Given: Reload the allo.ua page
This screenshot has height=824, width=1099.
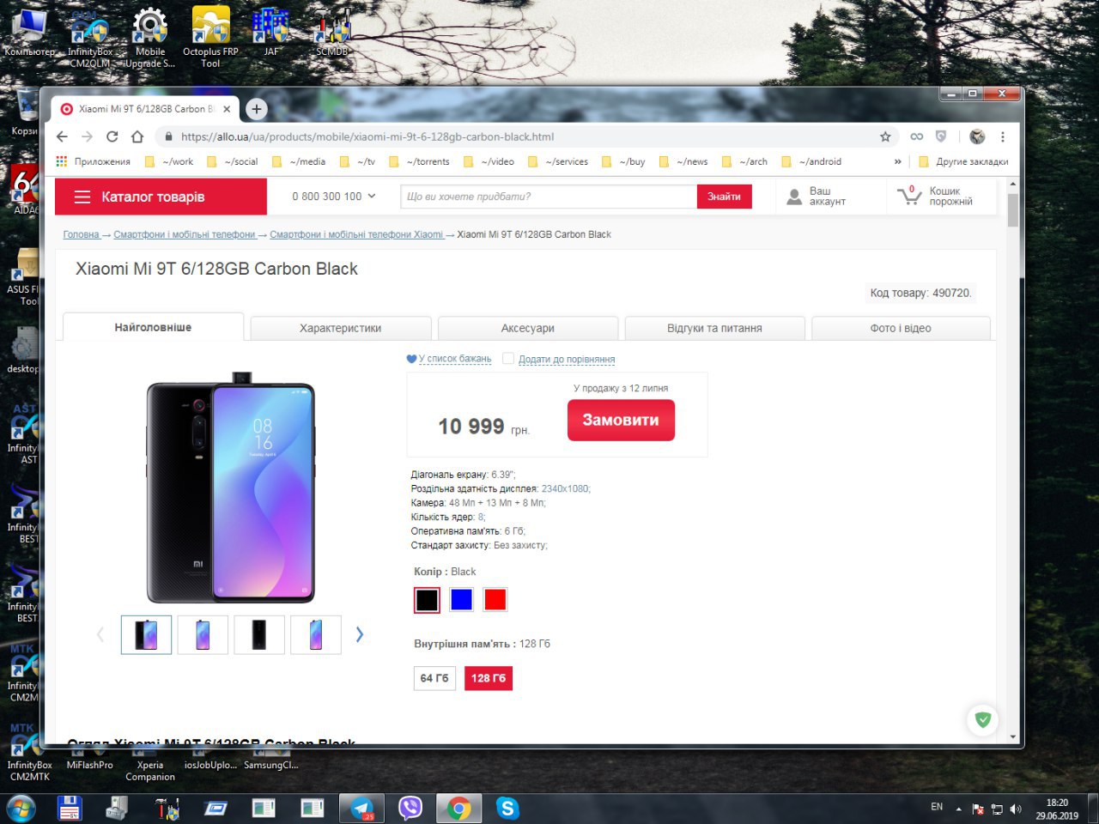Looking at the screenshot, I should (x=112, y=136).
